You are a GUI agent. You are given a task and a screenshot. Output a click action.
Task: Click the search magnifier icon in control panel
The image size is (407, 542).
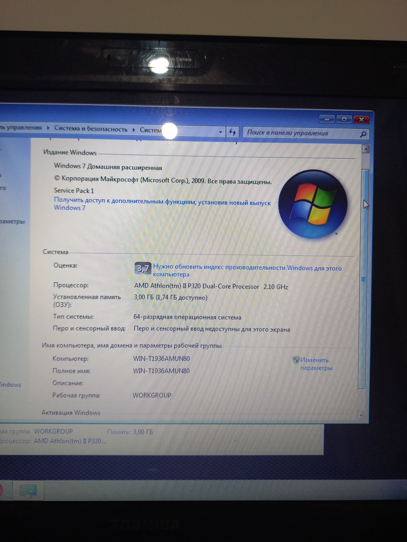click(x=363, y=134)
